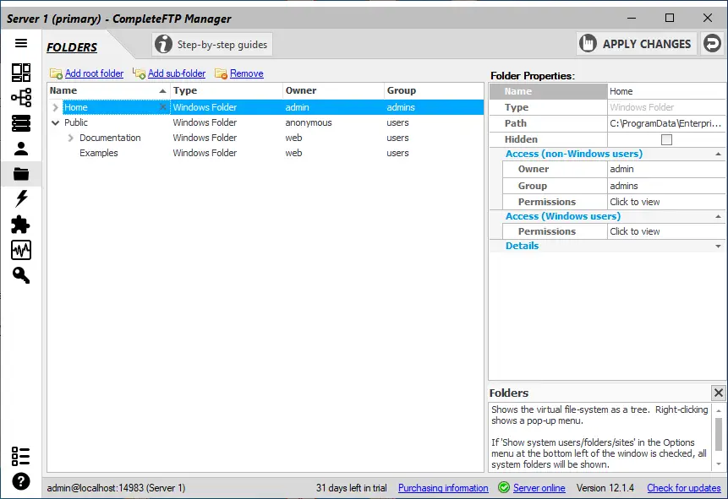
Task: Click the help text scroll up arrow
Action: pos(718,411)
